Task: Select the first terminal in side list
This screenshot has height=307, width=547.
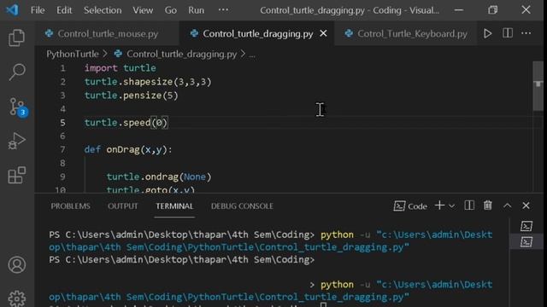Action: [x=526, y=226]
